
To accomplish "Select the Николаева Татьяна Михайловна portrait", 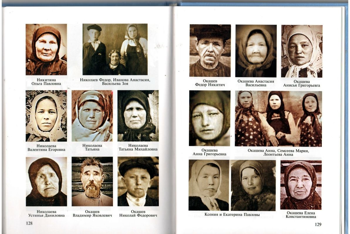I will (x=138, y=116).
